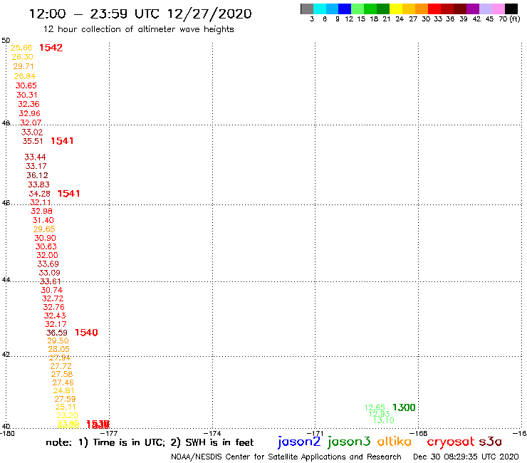Select wave height value 32.43
Viewport: 527px width, 463px height.
tap(55, 316)
